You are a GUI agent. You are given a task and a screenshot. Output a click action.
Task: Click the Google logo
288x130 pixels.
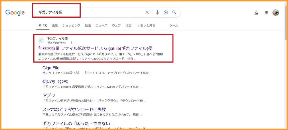pos(15,13)
